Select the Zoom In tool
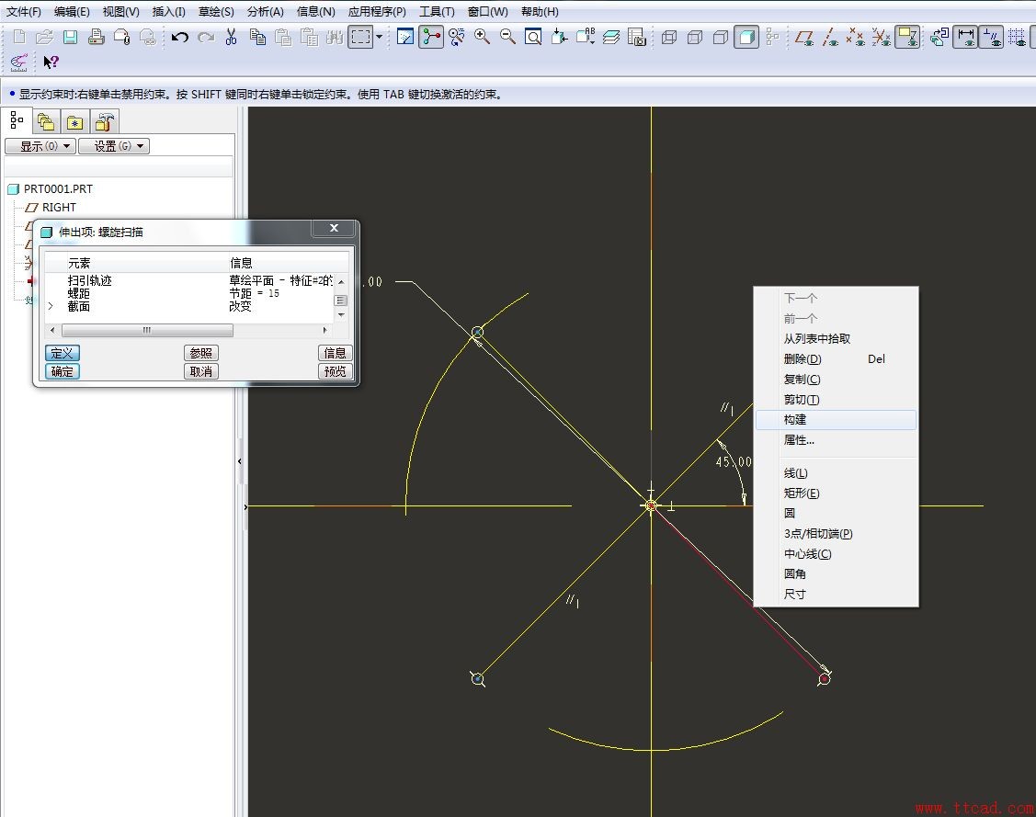The width and height of the screenshot is (1036, 817). 483,38
